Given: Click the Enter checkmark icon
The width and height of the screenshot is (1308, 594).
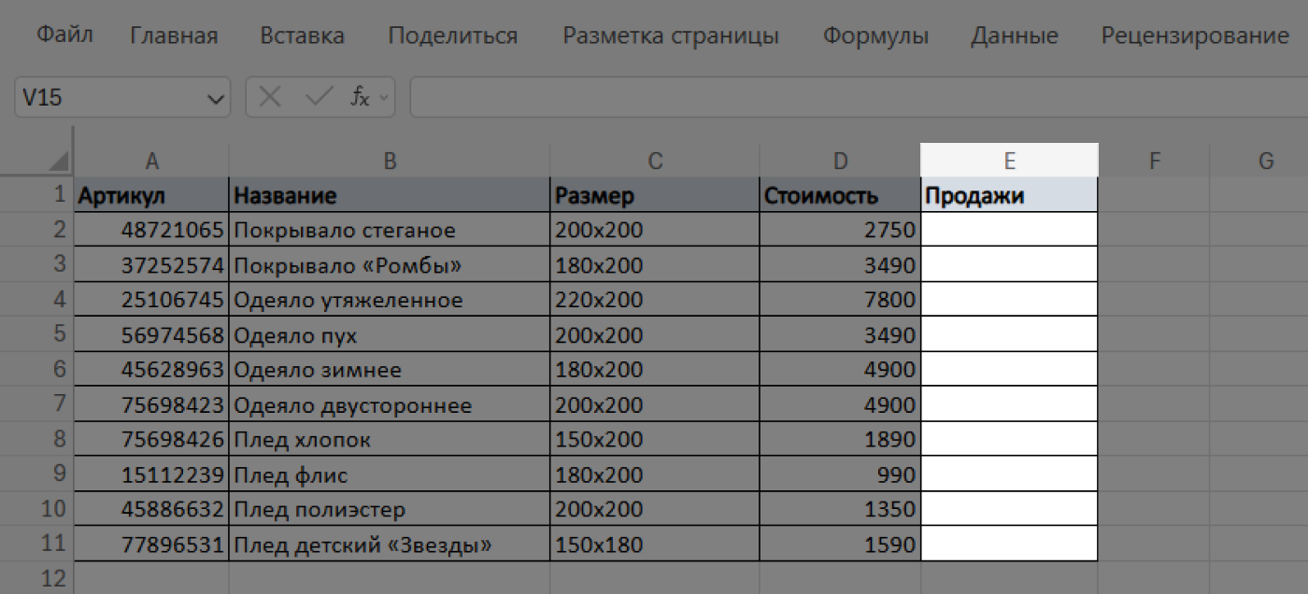Looking at the screenshot, I should (317, 96).
